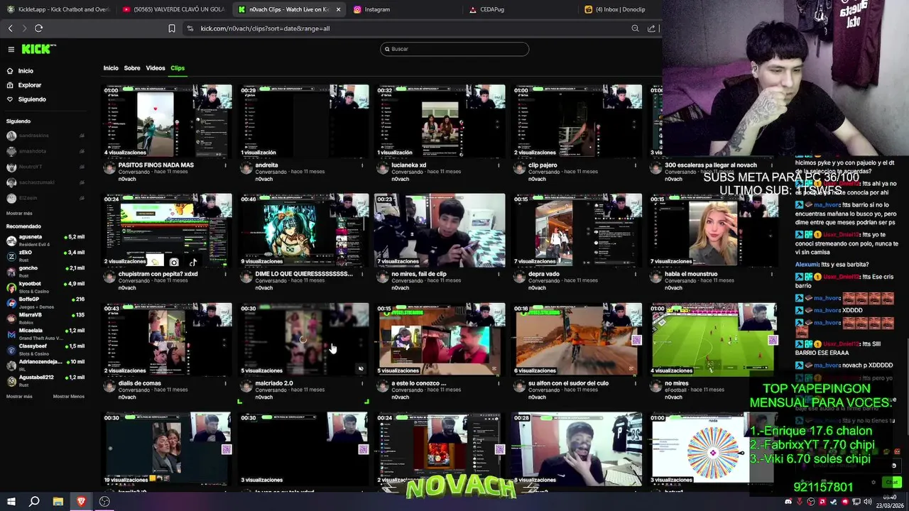Open options menu for PASITOS FINOS clip
The height and width of the screenshot is (511, 909).
(x=225, y=165)
